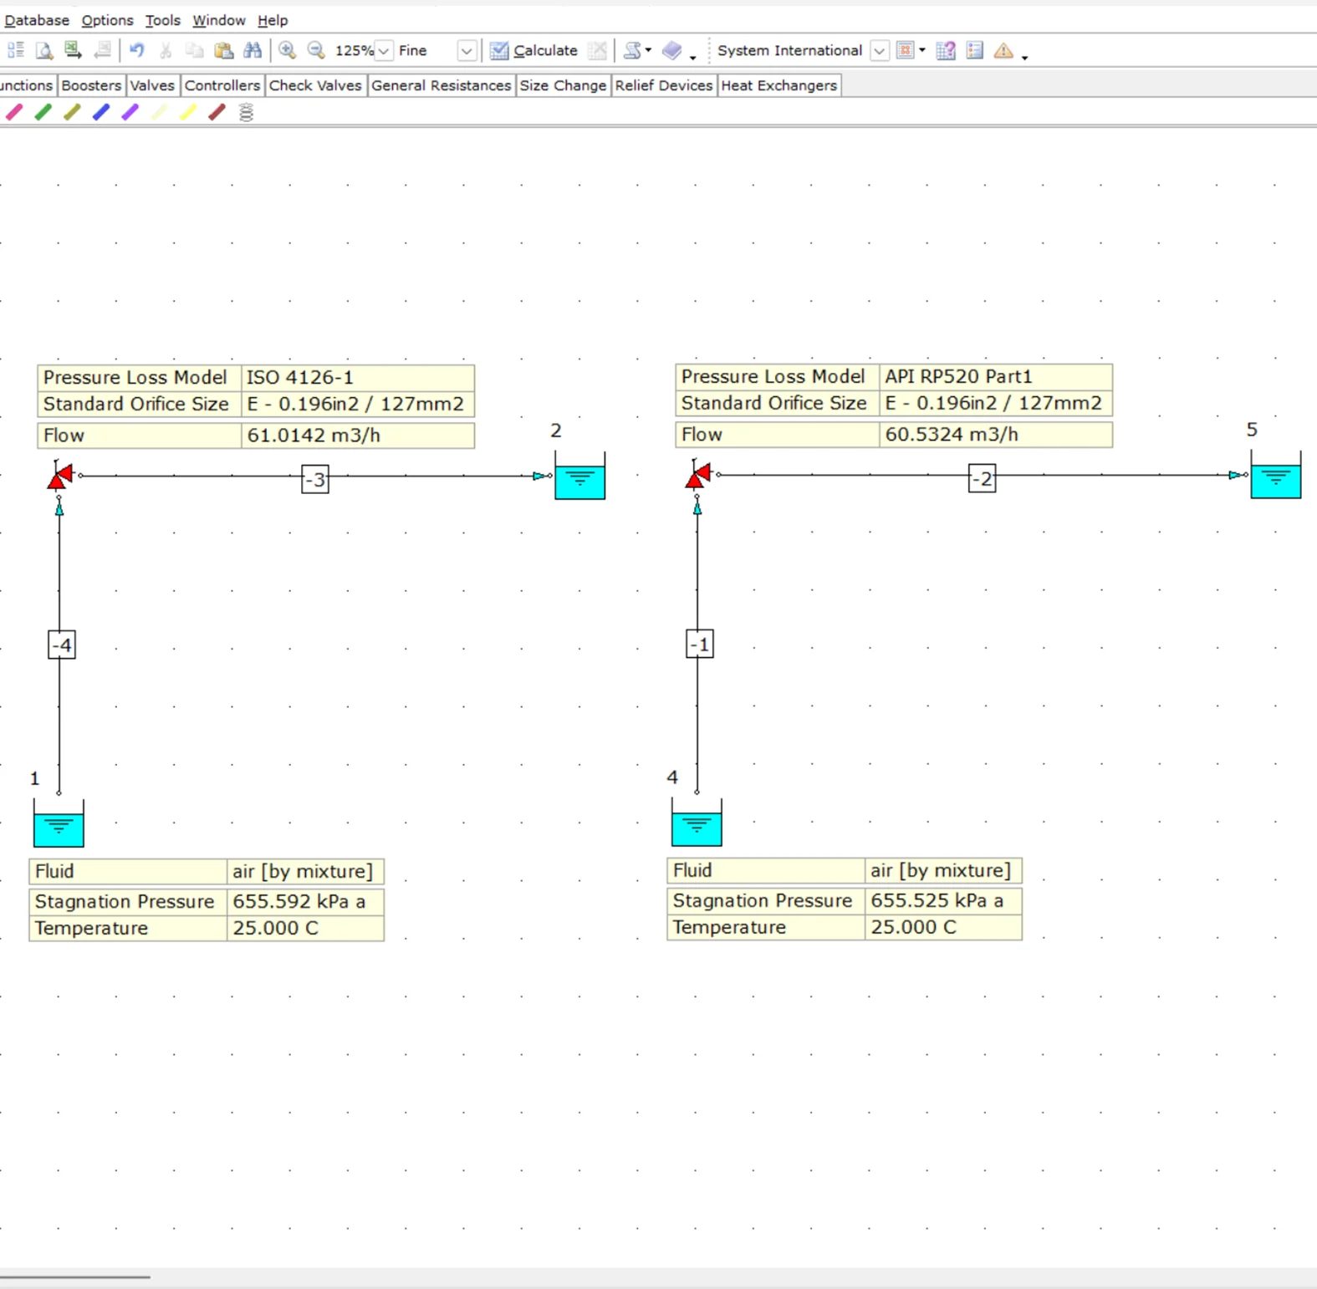Switch to the Relief Devices tab
The width and height of the screenshot is (1317, 1289).
[x=663, y=85]
